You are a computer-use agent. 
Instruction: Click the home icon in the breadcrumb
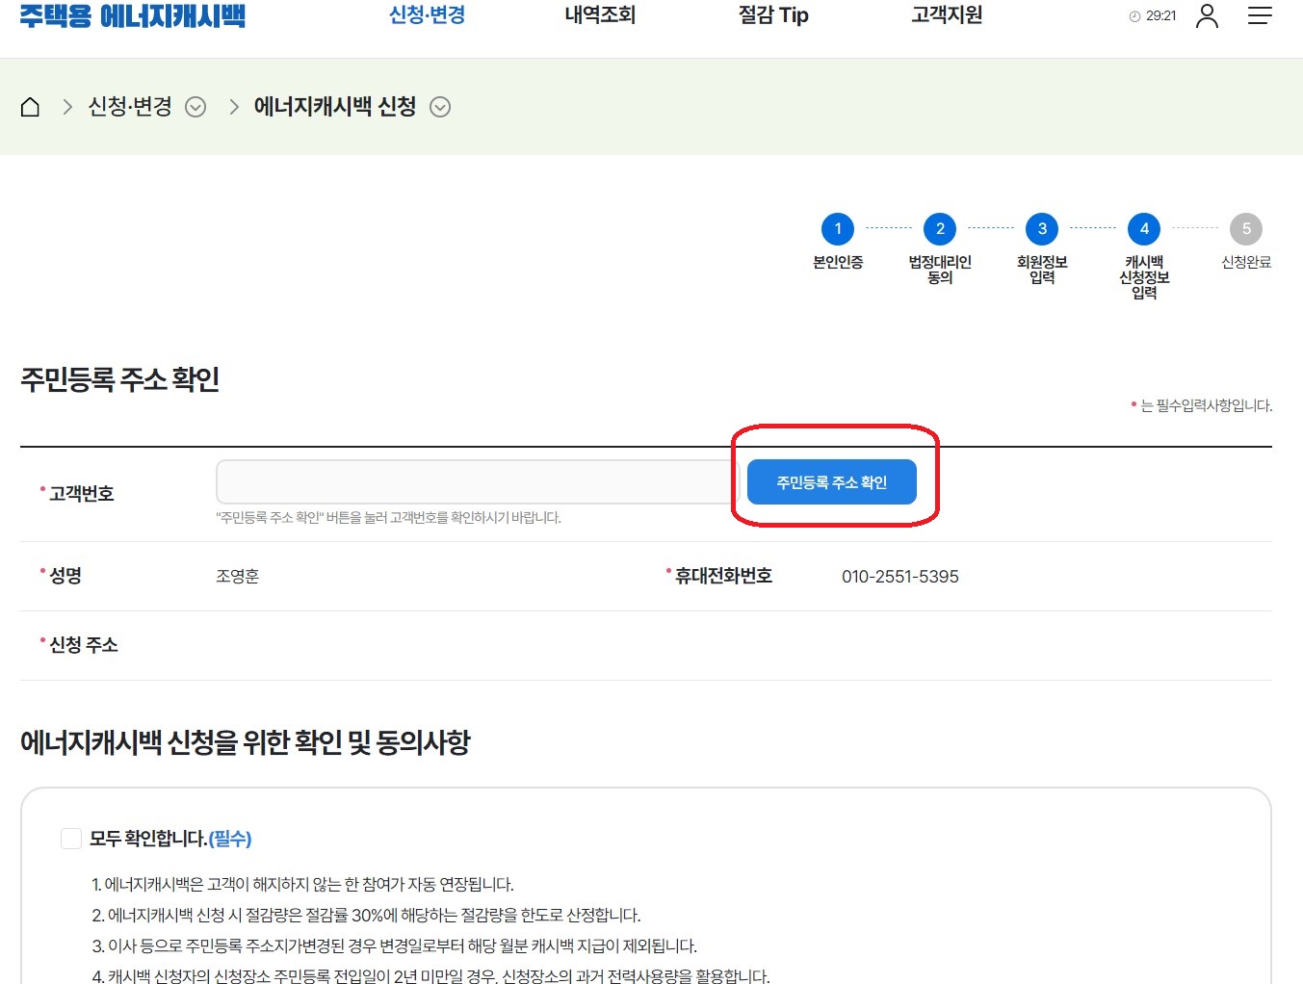click(x=30, y=107)
